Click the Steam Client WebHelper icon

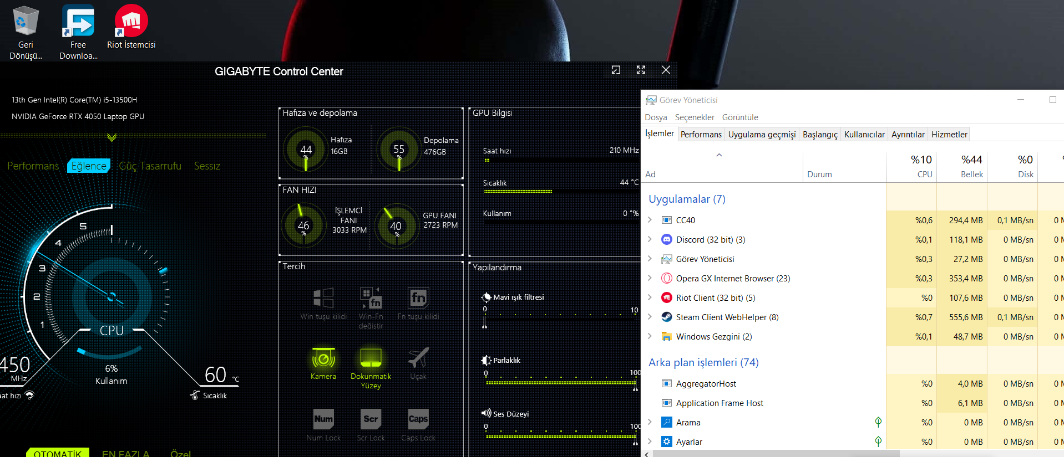(x=666, y=317)
